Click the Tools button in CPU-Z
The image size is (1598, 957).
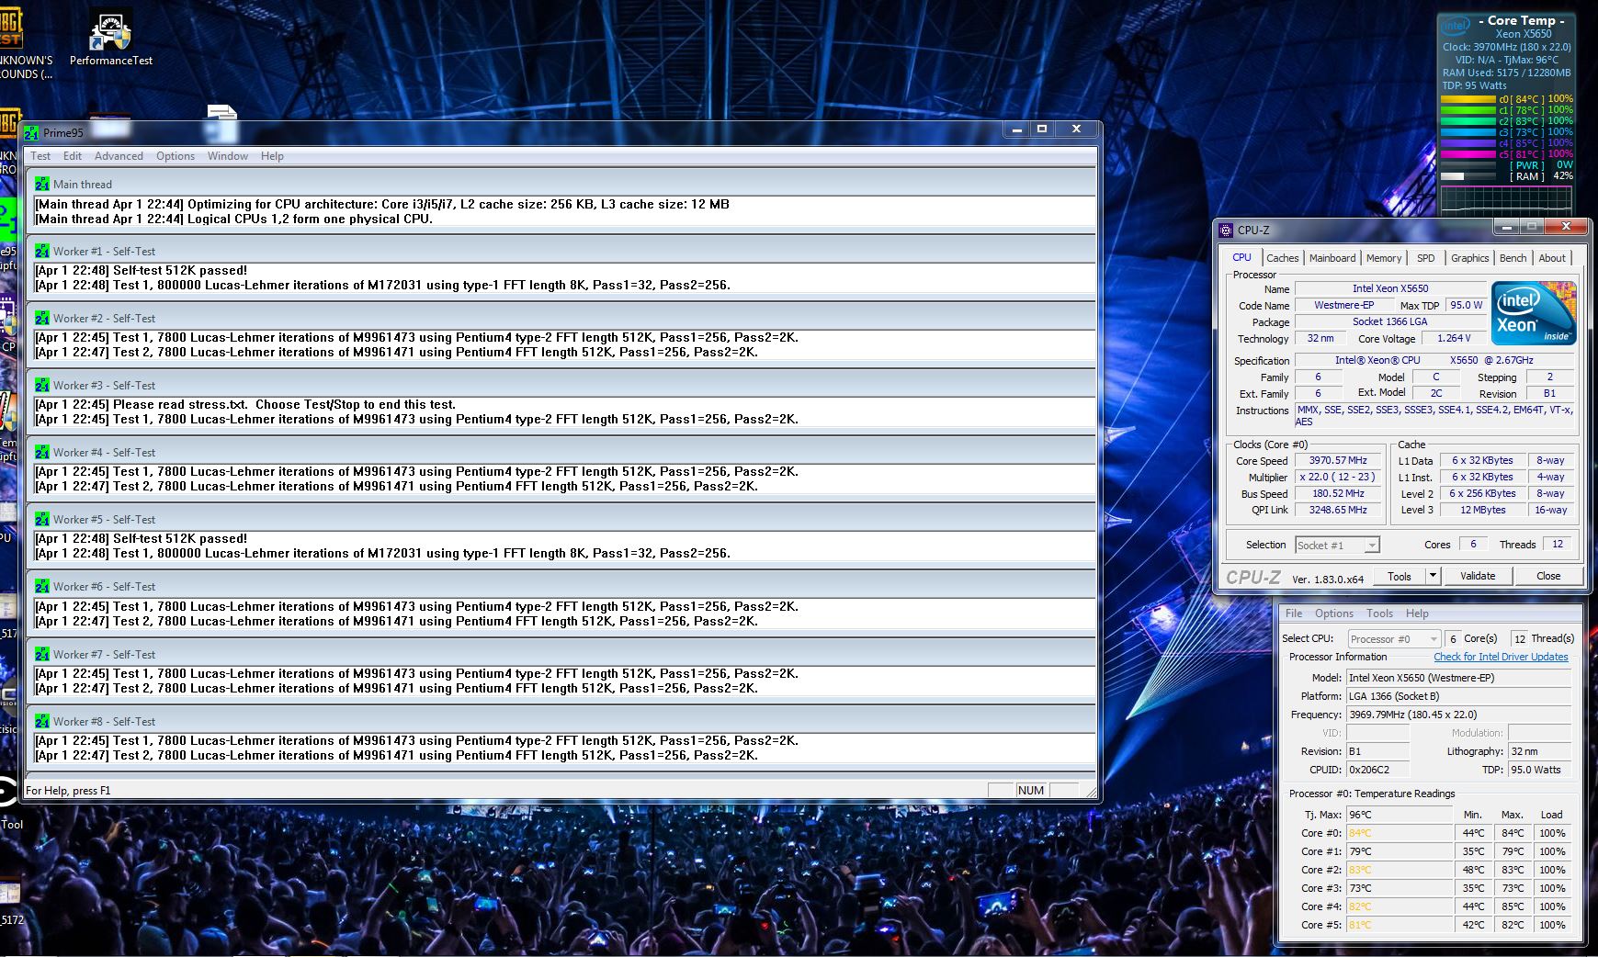click(x=1400, y=576)
